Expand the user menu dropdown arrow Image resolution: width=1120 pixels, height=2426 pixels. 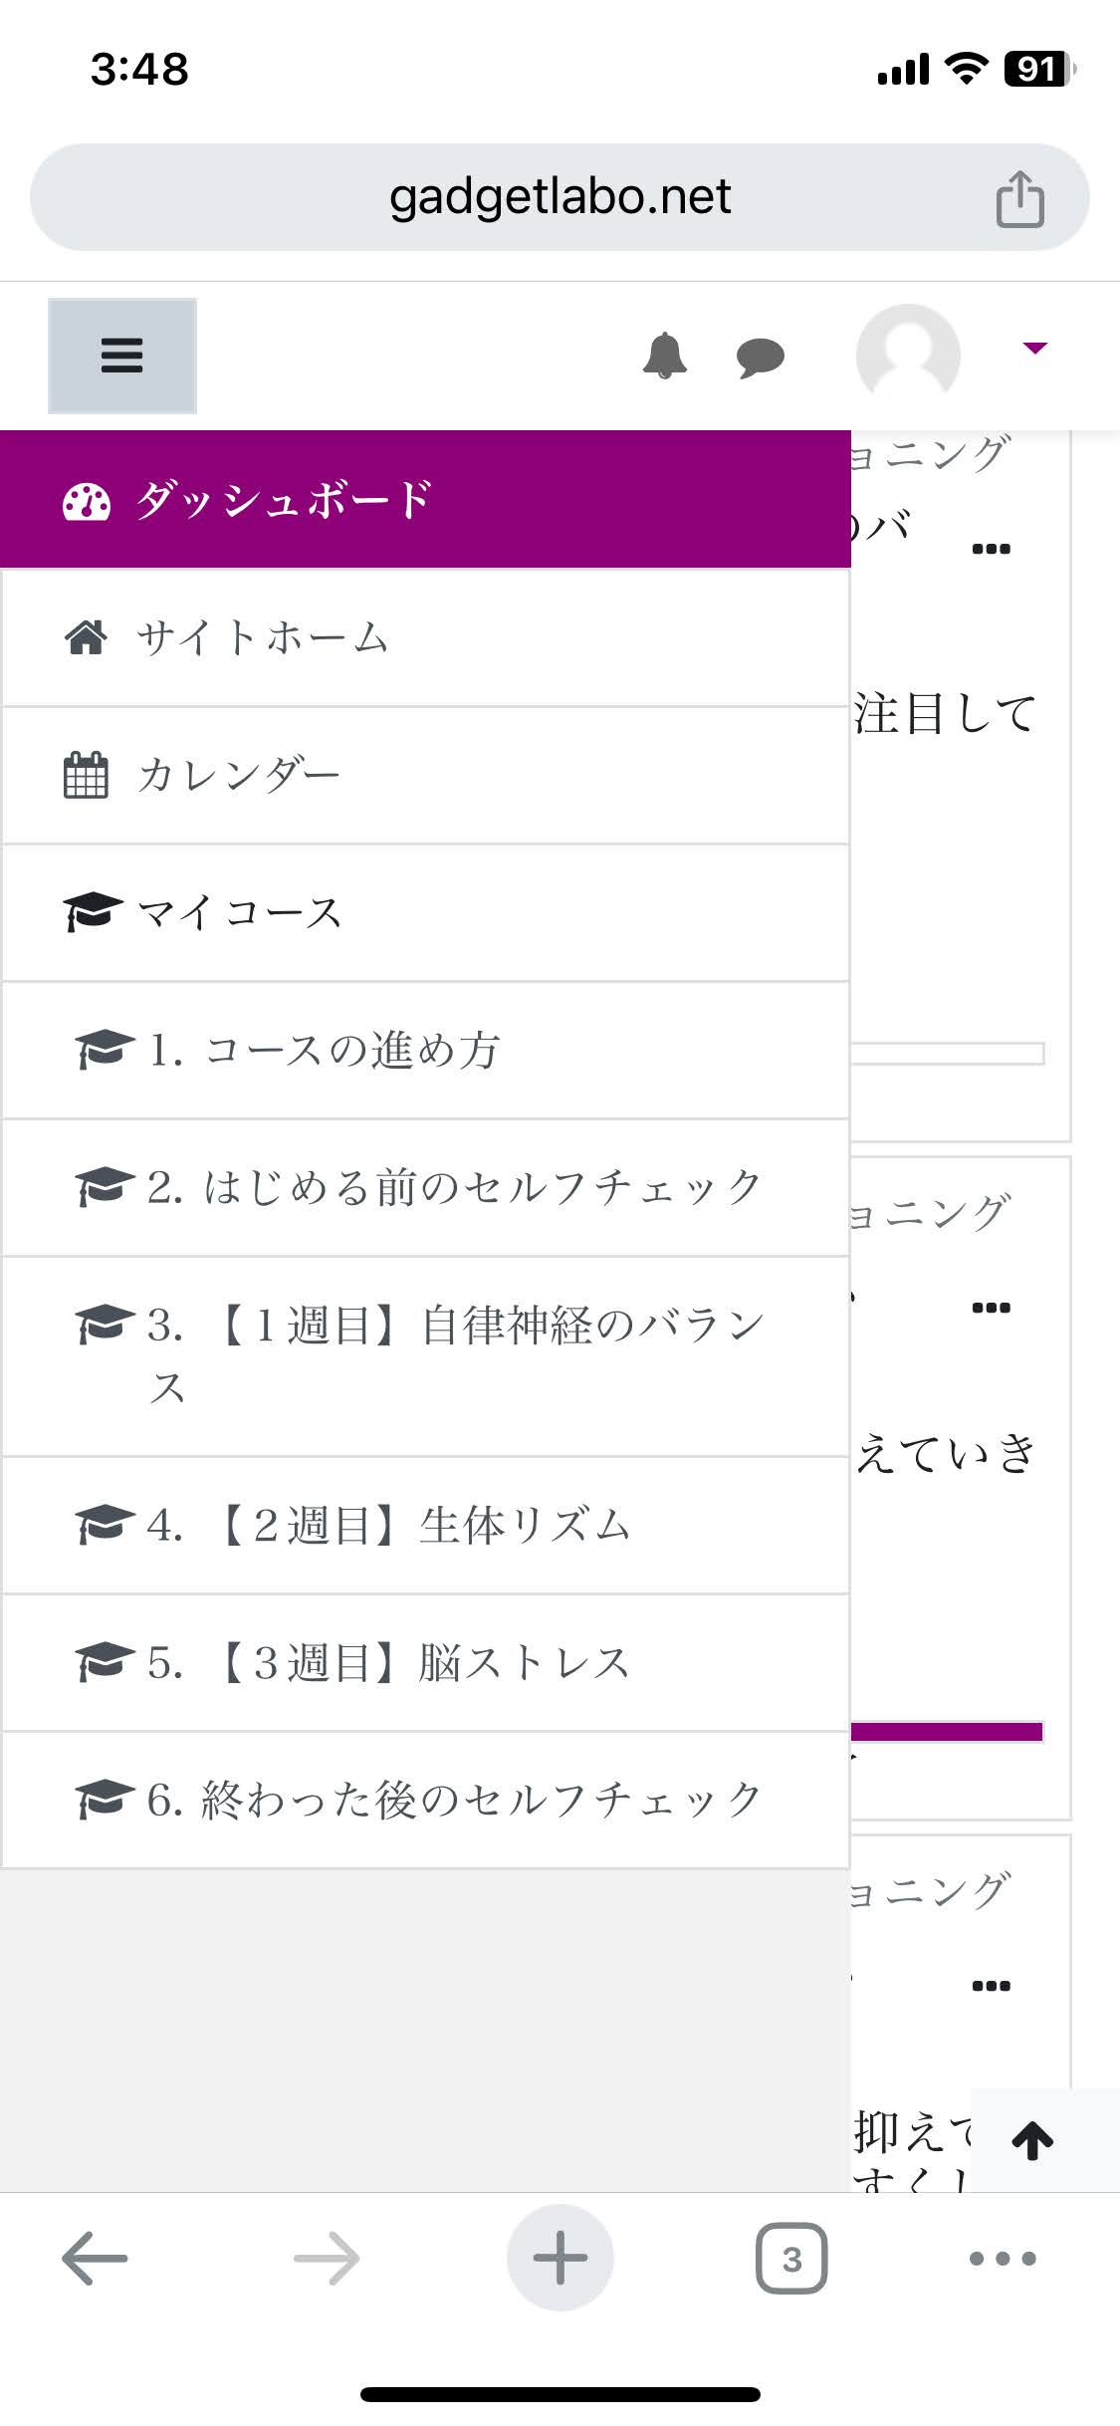(x=1035, y=348)
